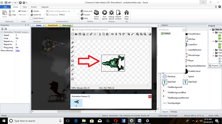The image size is (222, 124).
Task: Switch to the Upgrade ribbon tab
Action: coord(45,7)
